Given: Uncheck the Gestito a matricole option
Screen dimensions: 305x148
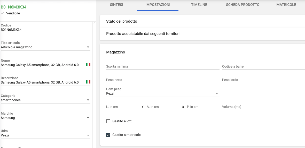Looking at the screenshot, I should (x=108, y=134).
